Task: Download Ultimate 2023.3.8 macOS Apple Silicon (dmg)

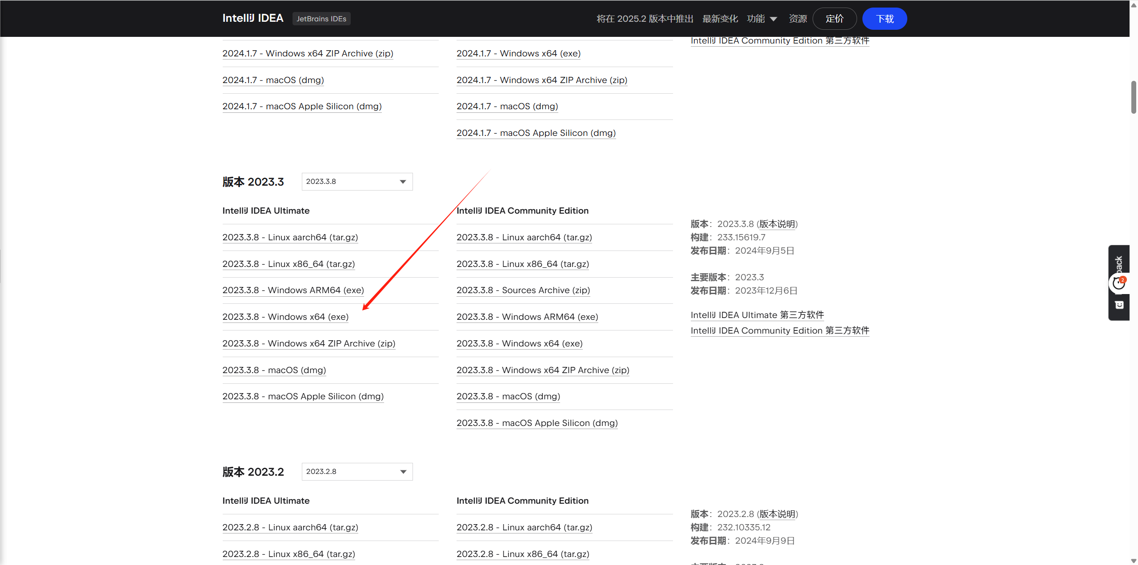Action: 303,397
